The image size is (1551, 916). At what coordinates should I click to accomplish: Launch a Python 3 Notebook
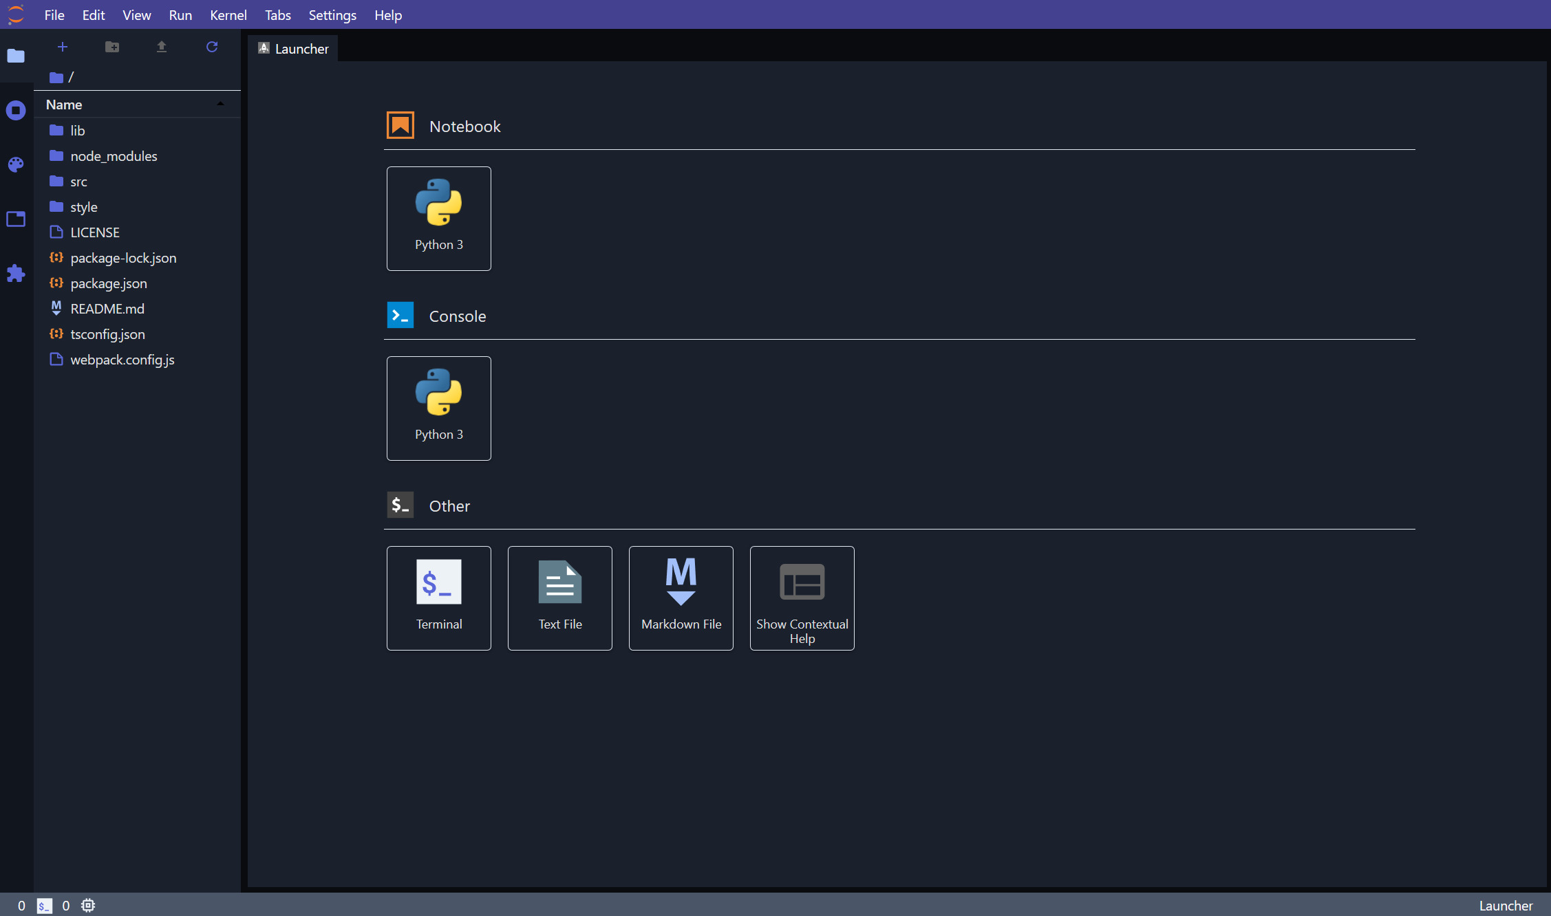438,218
